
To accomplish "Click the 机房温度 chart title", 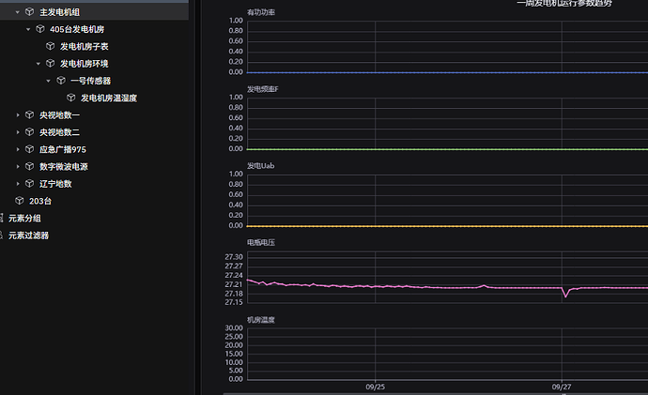I will (261, 320).
